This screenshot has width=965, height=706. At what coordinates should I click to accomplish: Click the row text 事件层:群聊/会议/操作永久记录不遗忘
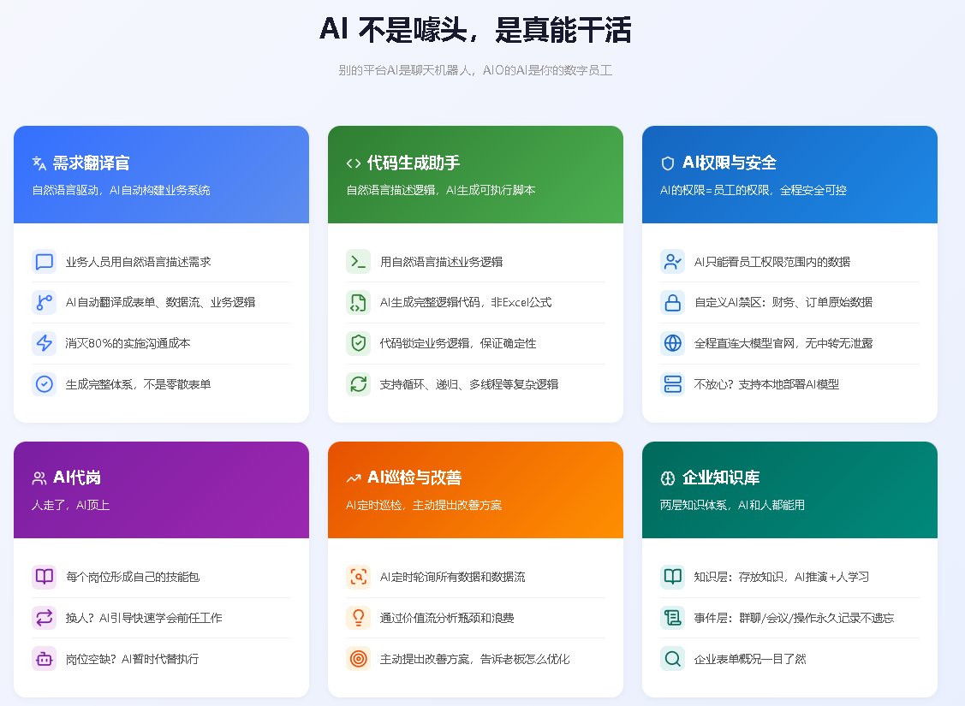pos(794,618)
